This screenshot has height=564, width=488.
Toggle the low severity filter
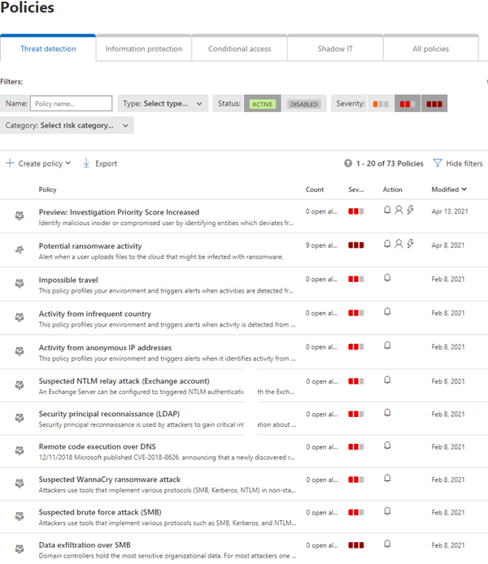[x=379, y=104]
